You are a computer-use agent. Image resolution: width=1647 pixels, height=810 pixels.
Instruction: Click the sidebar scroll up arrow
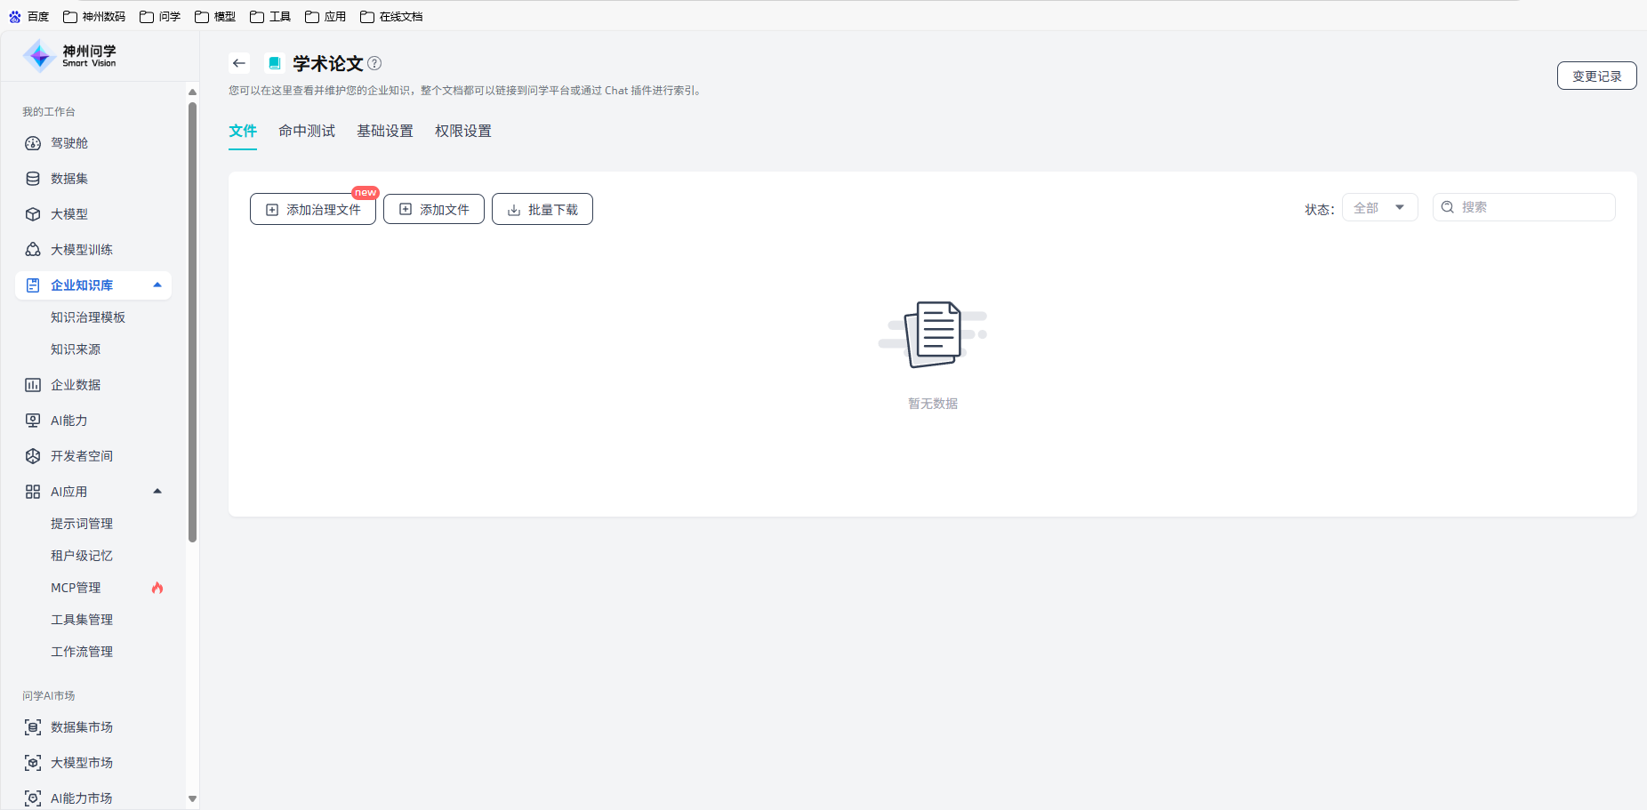click(192, 92)
